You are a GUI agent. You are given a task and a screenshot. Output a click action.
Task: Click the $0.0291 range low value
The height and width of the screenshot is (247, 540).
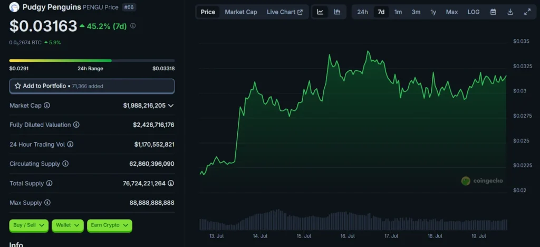[x=19, y=69]
